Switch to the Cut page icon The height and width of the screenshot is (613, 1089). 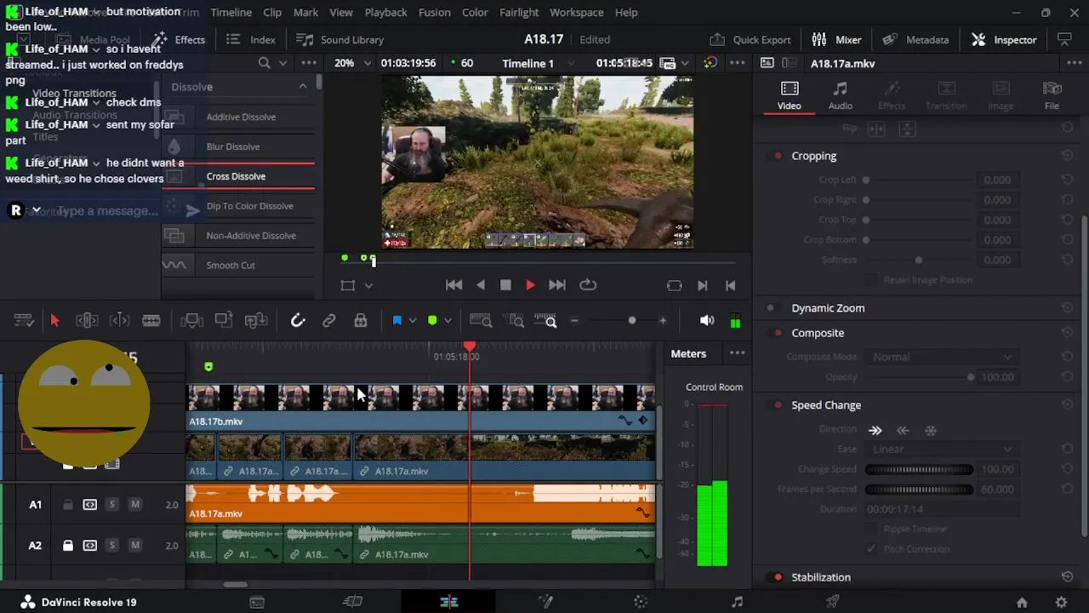tap(353, 602)
